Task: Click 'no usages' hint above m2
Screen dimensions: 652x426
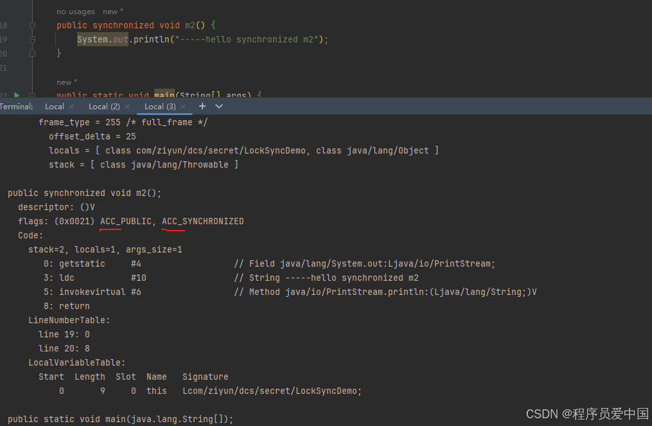Action: pyautogui.click(x=76, y=12)
